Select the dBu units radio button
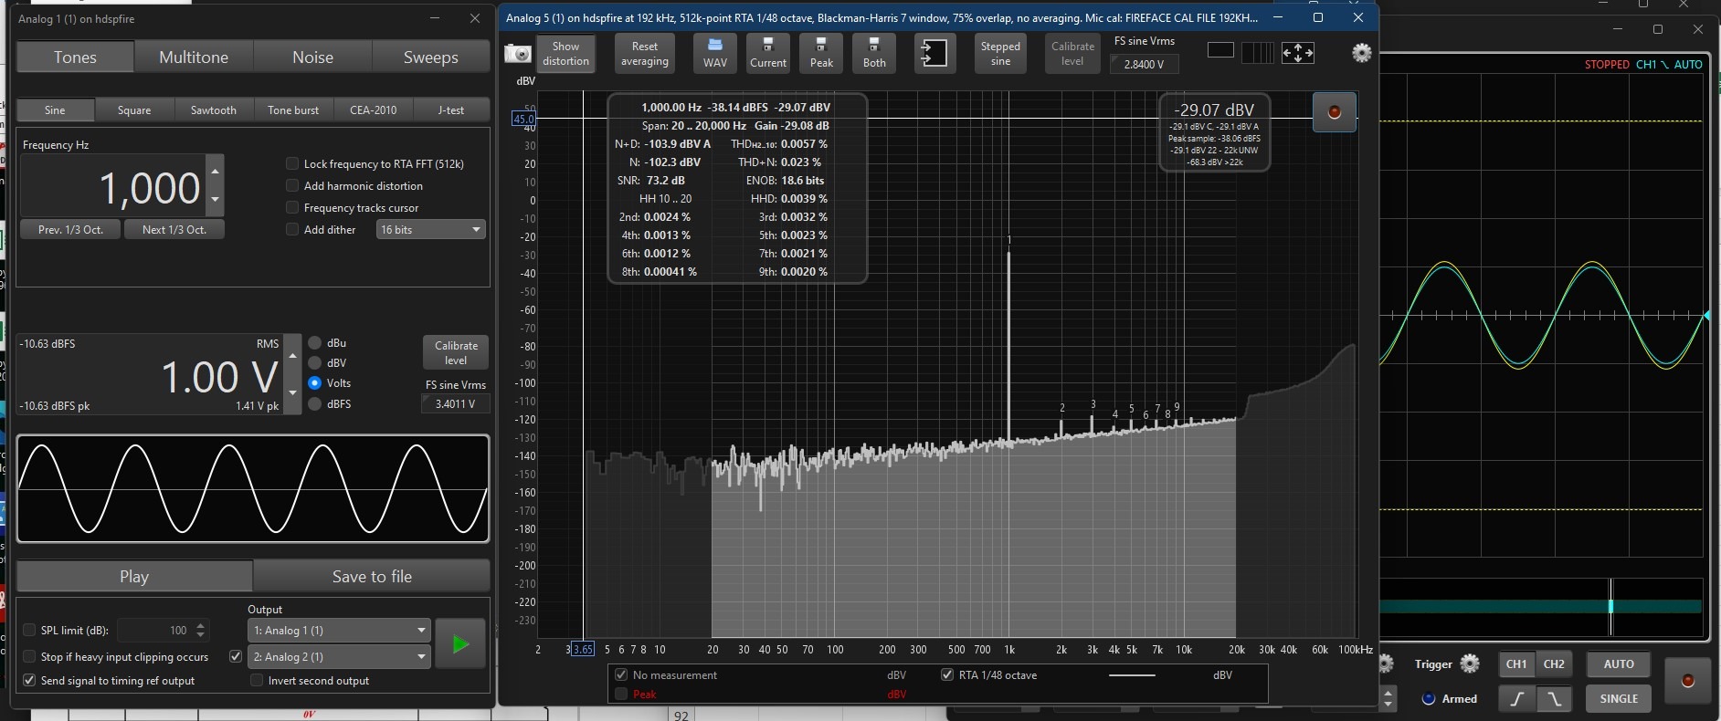This screenshot has height=721, width=1721. pyautogui.click(x=315, y=343)
